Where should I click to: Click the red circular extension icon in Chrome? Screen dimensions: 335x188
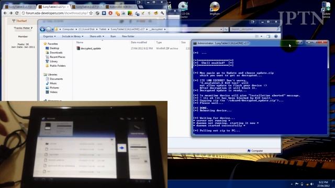(x=110, y=13)
